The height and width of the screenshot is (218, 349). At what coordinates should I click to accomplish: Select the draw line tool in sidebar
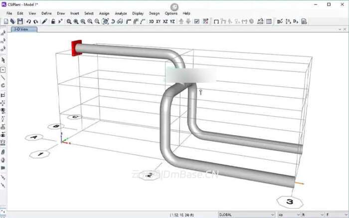(3, 78)
